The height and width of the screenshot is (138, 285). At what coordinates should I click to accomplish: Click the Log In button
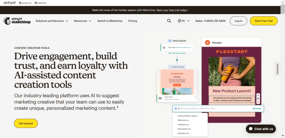pos(239,21)
